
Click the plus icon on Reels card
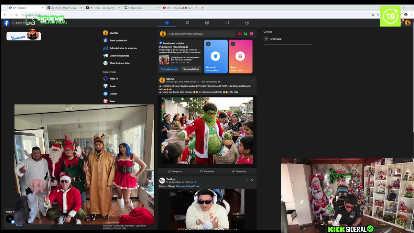point(233,44)
